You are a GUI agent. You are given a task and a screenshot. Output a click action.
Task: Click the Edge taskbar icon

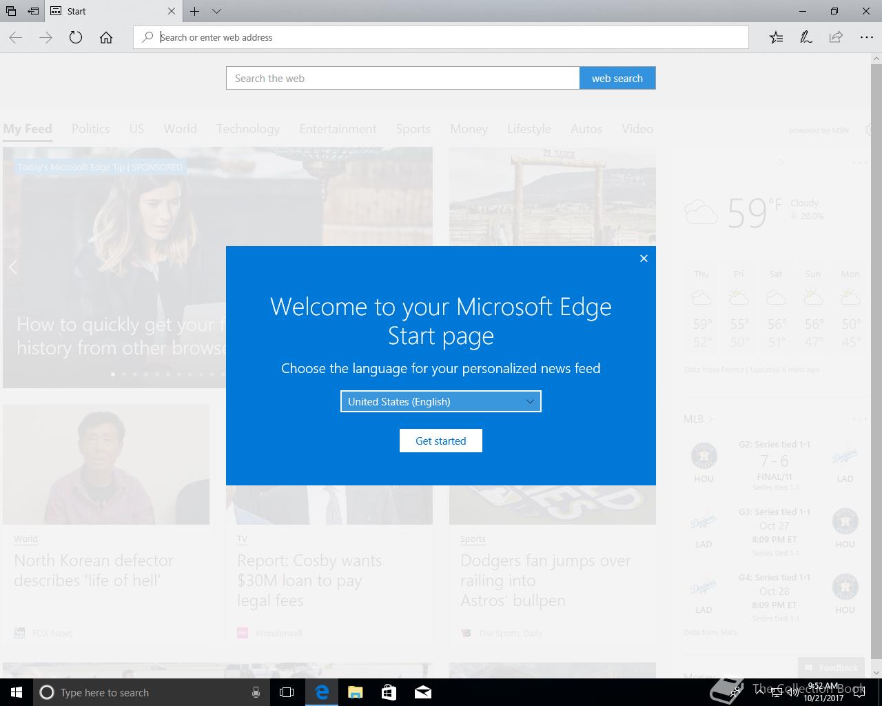pyautogui.click(x=322, y=692)
